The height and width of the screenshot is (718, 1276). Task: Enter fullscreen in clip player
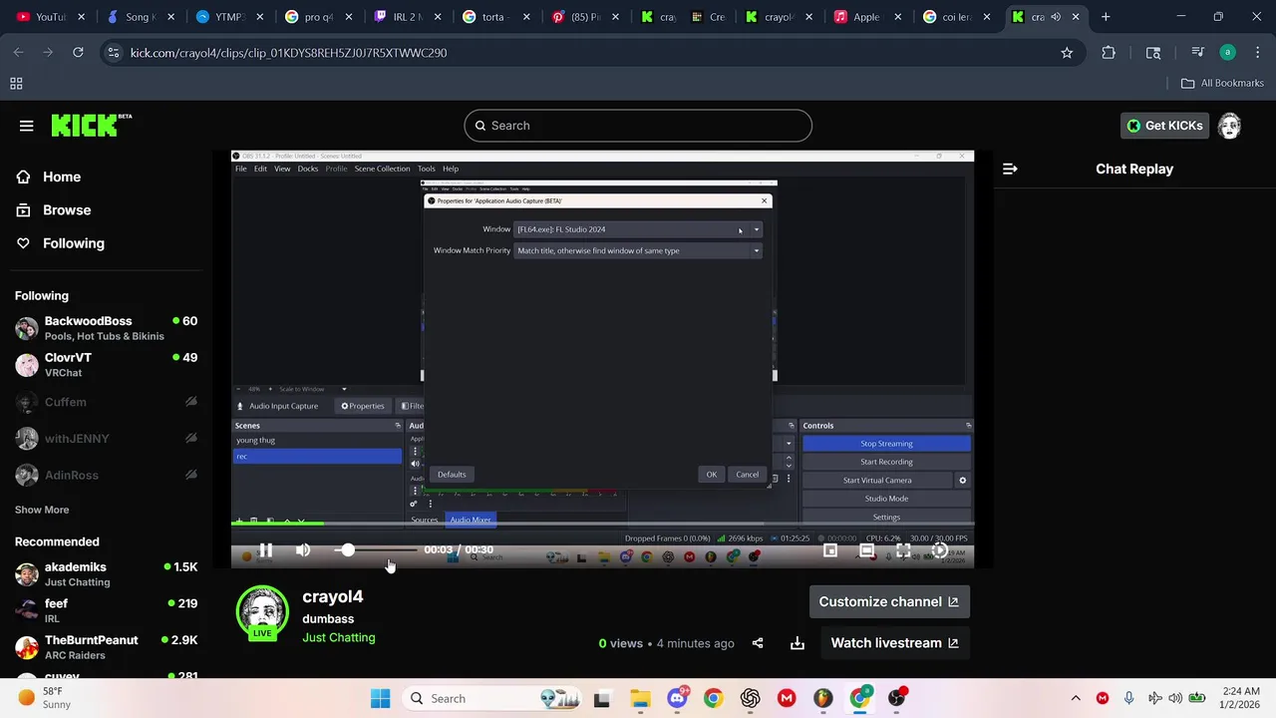click(903, 549)
